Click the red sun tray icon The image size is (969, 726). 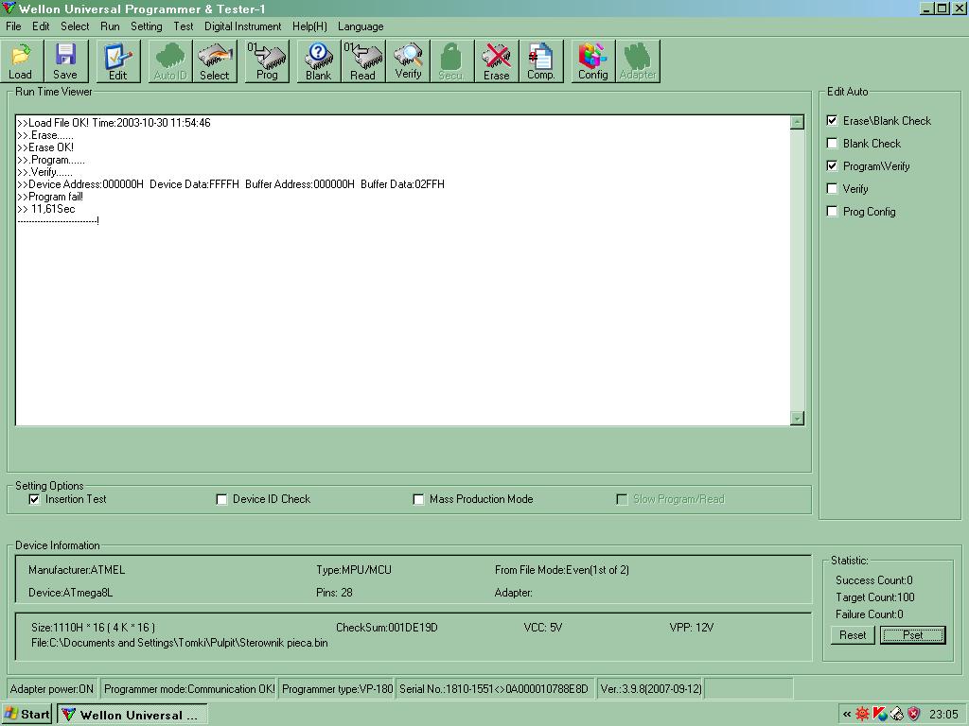pos(863,715)
